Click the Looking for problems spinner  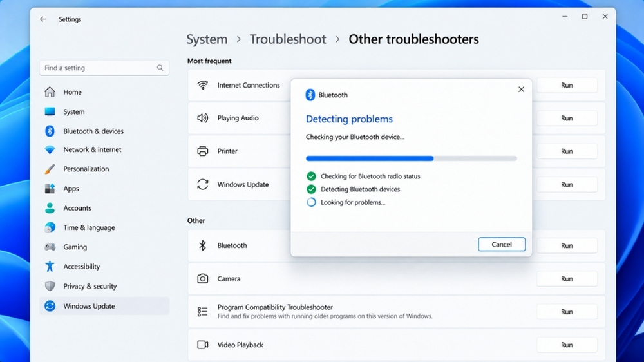(x=311, y=202)
